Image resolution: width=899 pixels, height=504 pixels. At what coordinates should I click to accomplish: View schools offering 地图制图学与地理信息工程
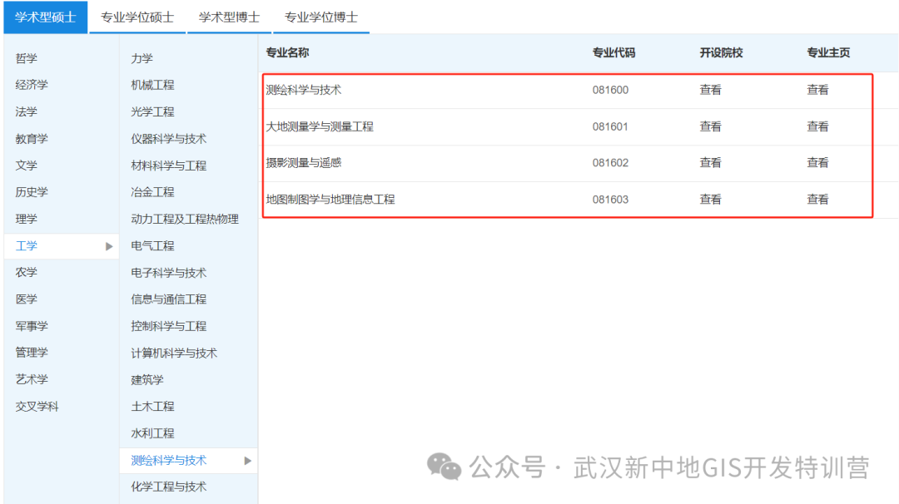click(710, 200)
